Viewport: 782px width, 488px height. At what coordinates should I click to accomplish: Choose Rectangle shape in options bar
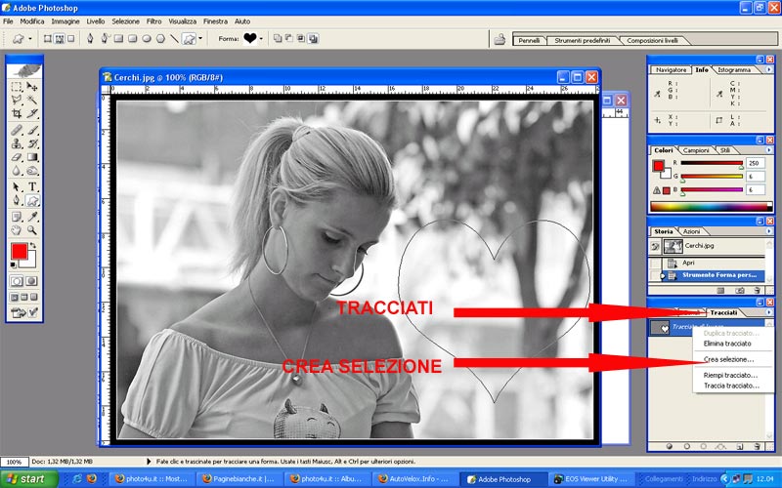point(118,38)
